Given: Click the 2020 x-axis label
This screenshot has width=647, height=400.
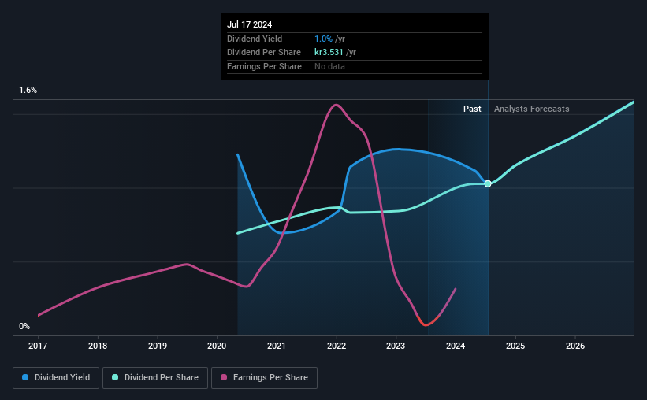Looking at the screenshot, I should coord(217,346).
